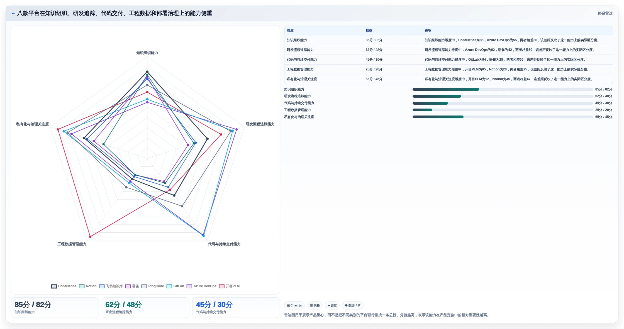The height and width of the screenshot is (329, 624).
Task: Click the 工程数据管理能力 radar axis label
Action: click(72, 244)
